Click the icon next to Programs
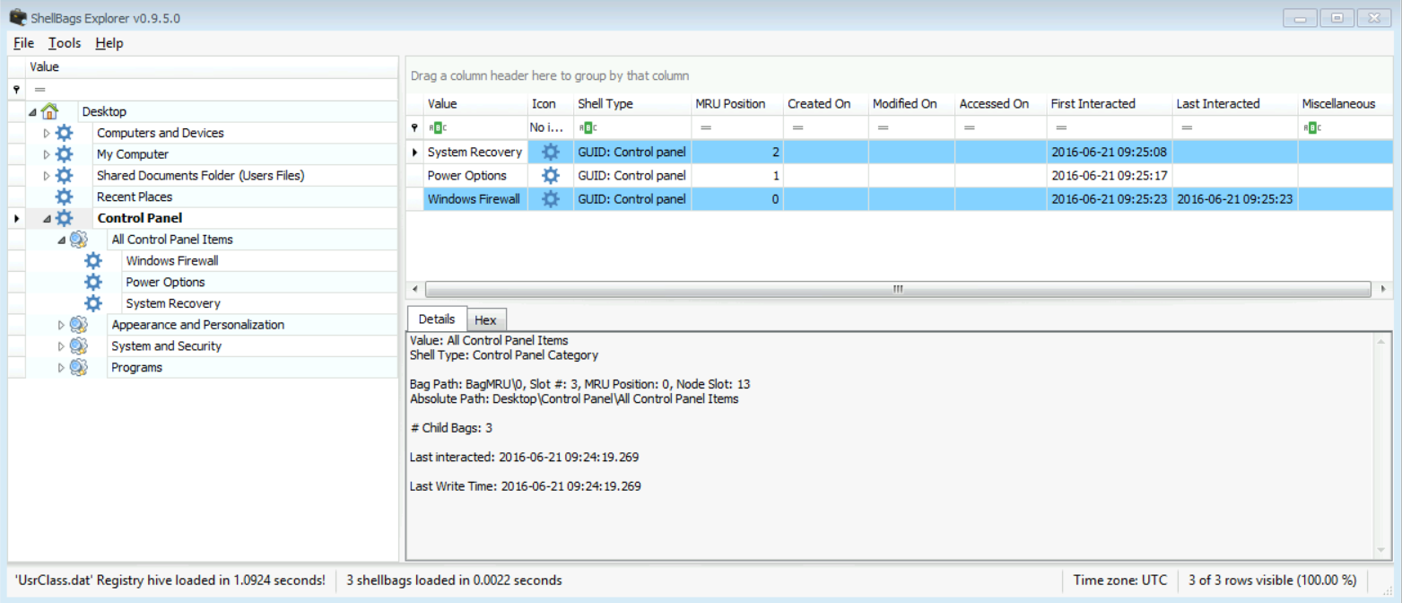 pos(78,367)
